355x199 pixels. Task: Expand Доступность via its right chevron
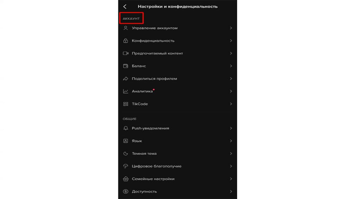[231, 191]
